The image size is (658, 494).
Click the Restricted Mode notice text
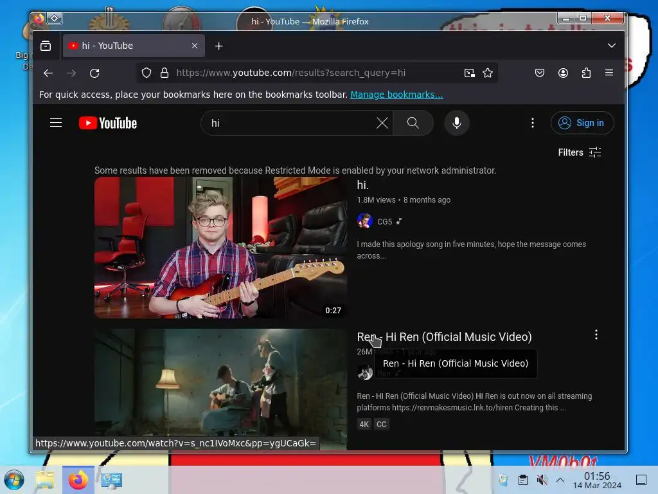(295, 170)
